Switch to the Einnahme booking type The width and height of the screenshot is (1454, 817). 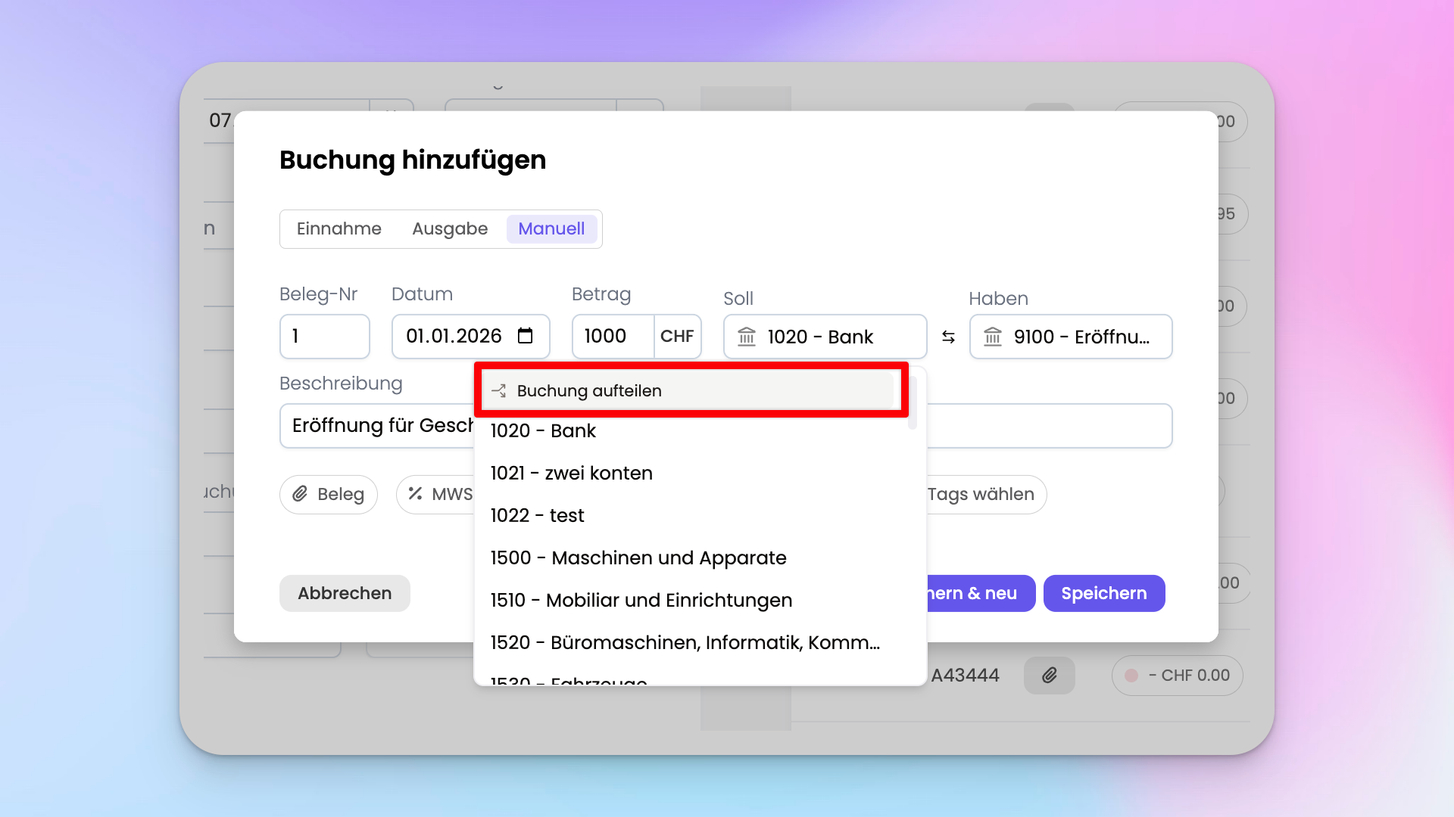click(339, 228)
